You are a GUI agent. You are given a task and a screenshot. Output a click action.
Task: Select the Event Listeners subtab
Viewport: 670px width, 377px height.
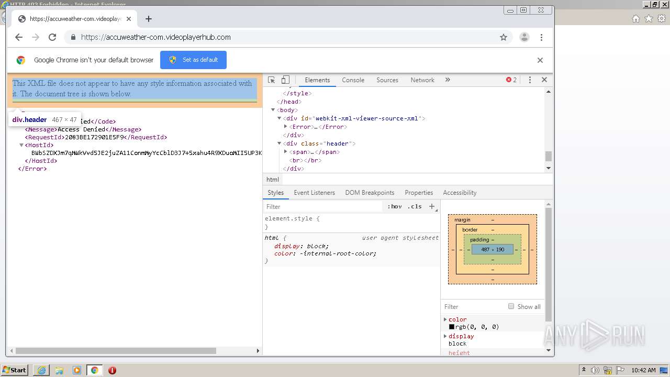315,193
